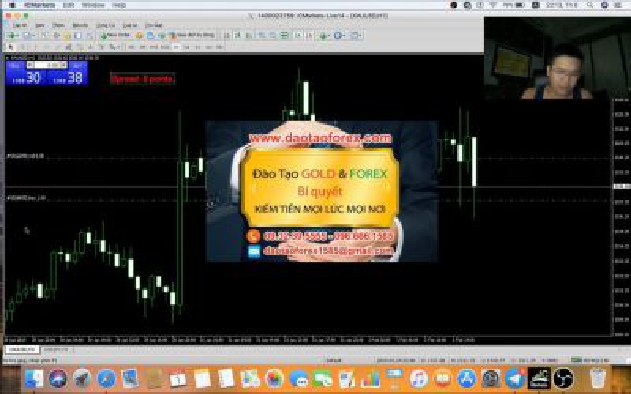Switch chart to bar chart style
The height and width of the screenshot is (394, 631).
(x=227, y=35)
